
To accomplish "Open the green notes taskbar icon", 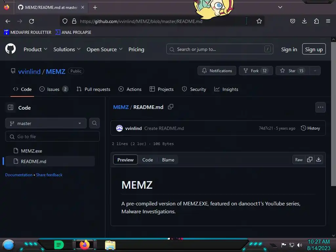I will [59, 245].
